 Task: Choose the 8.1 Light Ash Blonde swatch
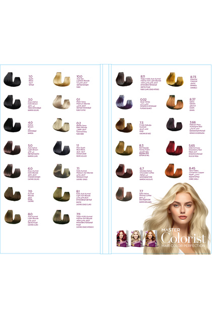pos(62,194)
